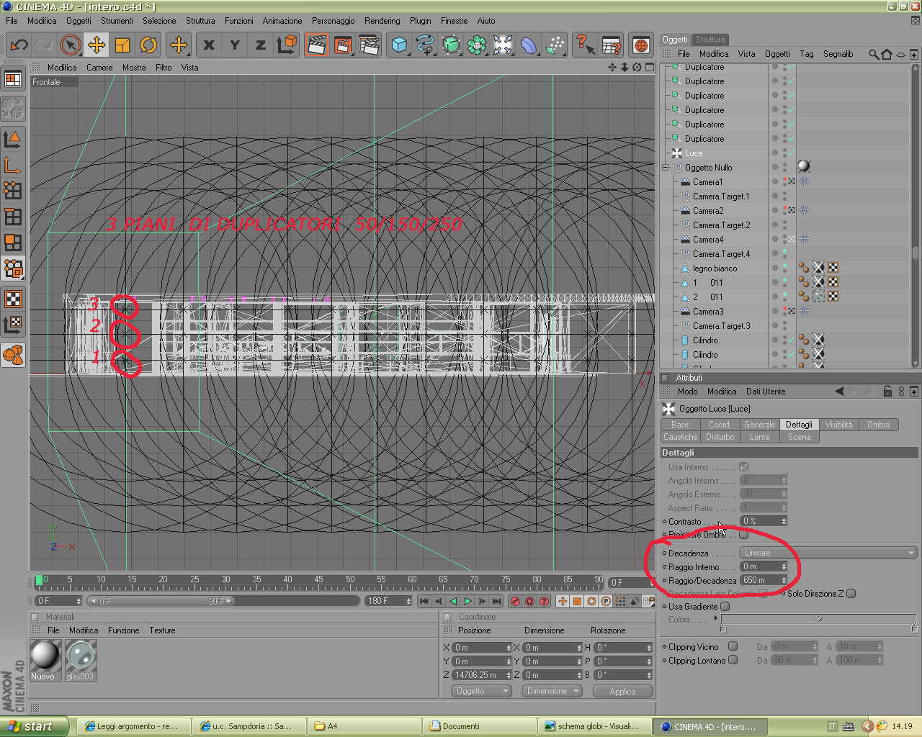The width and height of the screenshot is (922, 737).
Task: Click the Undo arrow icon
Action: point(19,45)
